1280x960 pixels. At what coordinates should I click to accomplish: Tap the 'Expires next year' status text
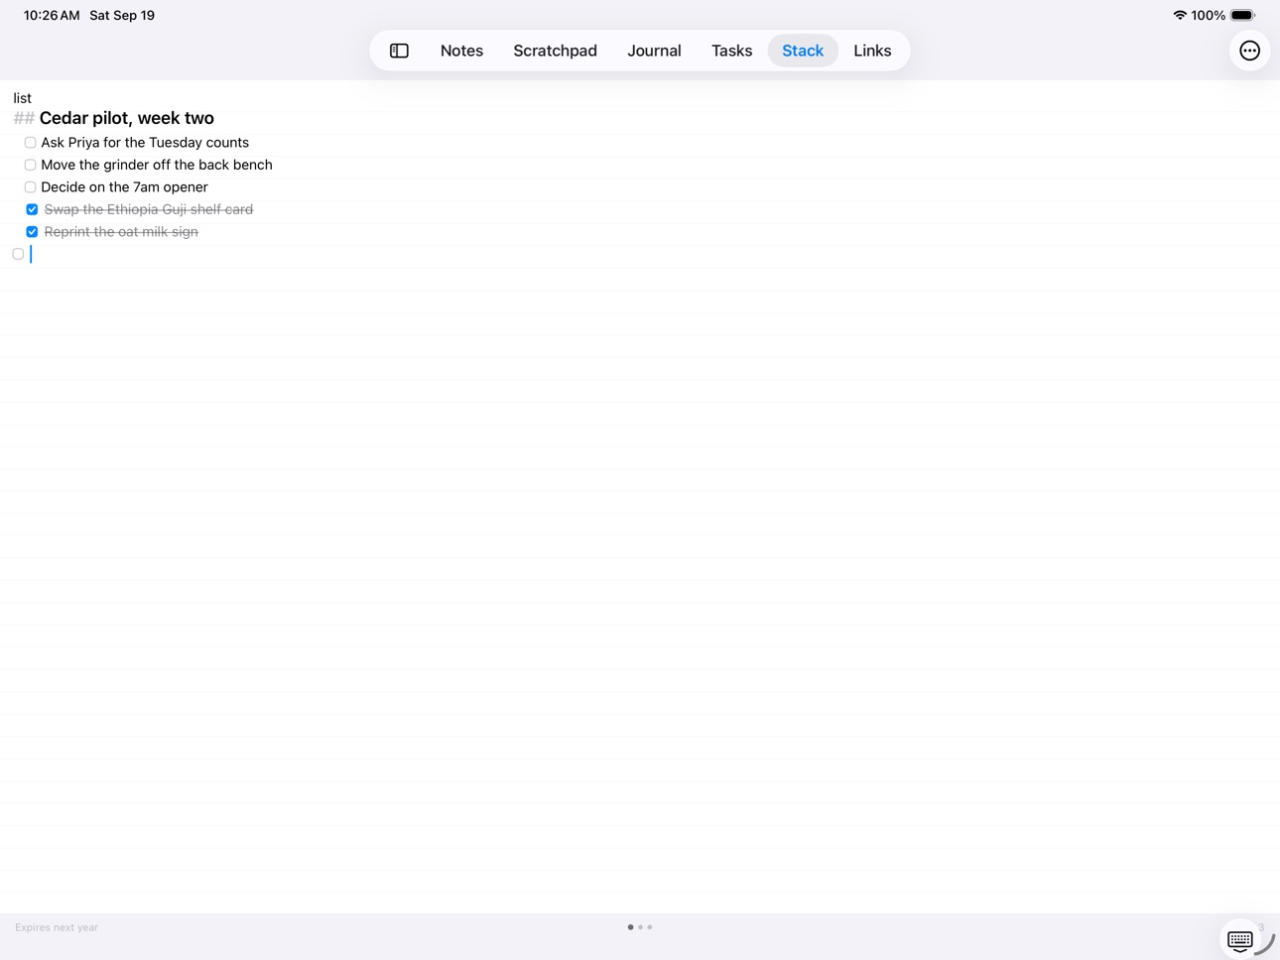coord(57,927)
